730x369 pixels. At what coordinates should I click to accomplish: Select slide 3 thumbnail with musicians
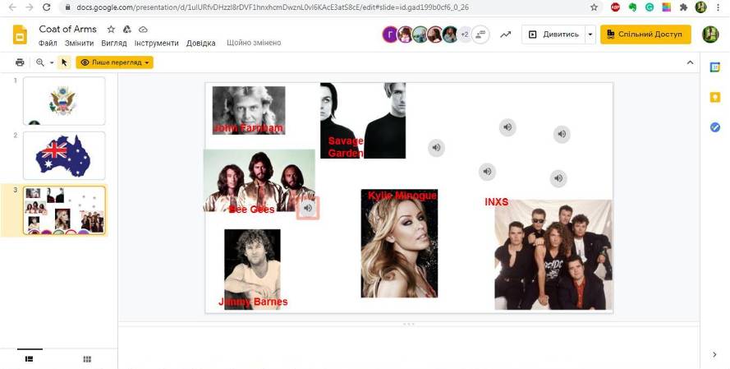[64, 210]
